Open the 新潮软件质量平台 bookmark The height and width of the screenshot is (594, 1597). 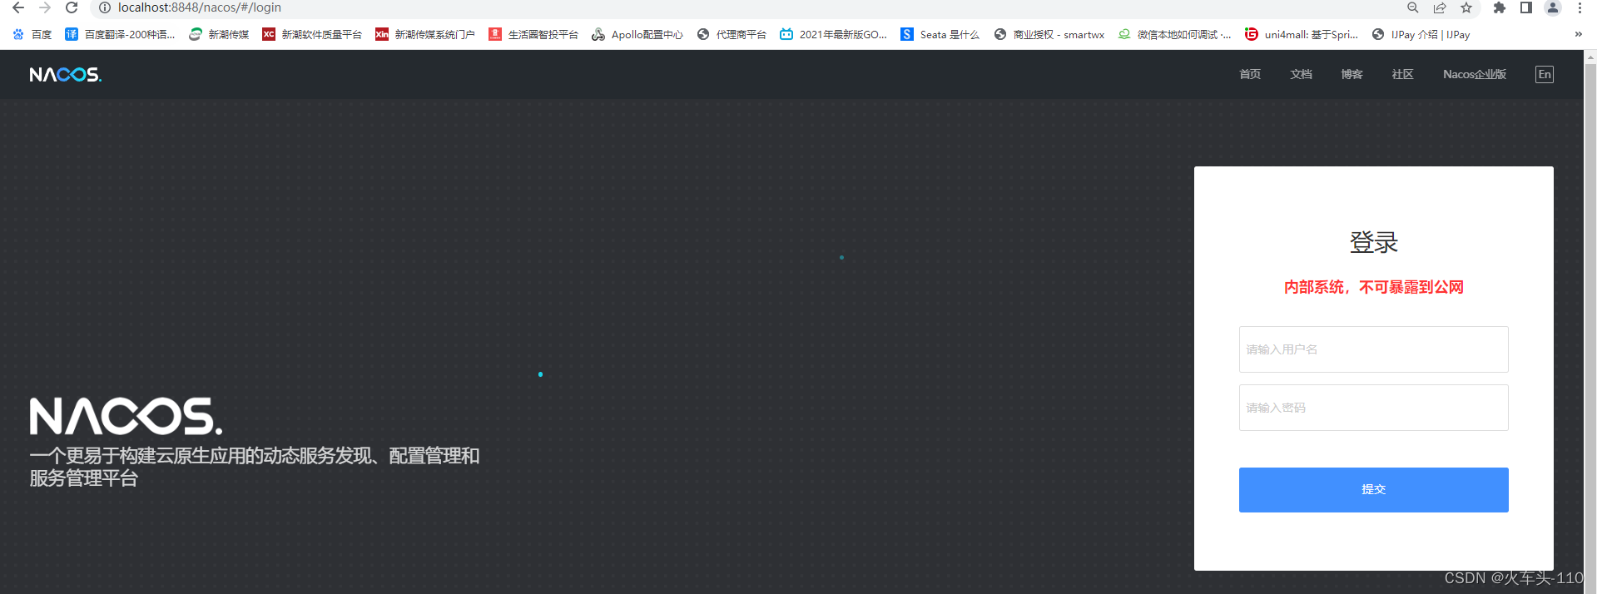pyautogui.click(x=312, y=34)
